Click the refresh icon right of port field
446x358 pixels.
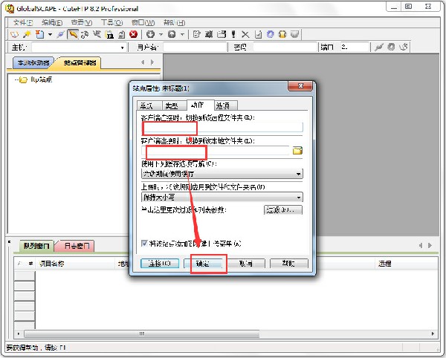pos(392,47)
